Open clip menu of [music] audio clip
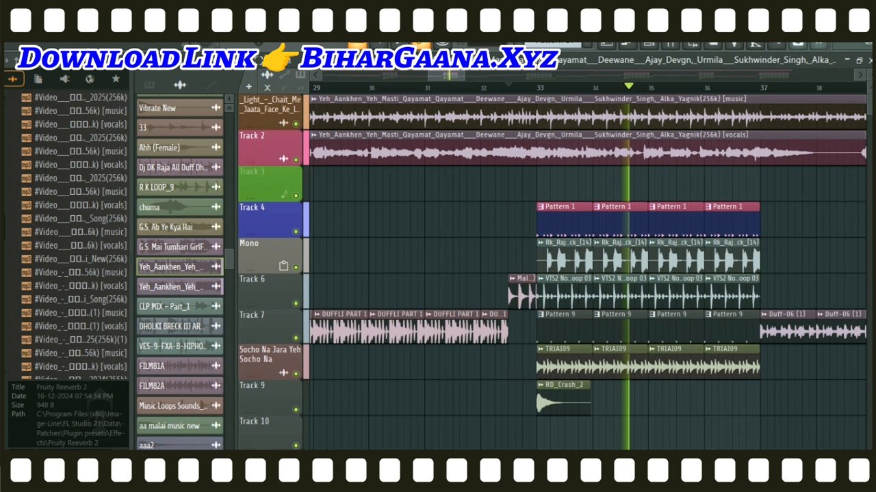 [x=314, y=99]
